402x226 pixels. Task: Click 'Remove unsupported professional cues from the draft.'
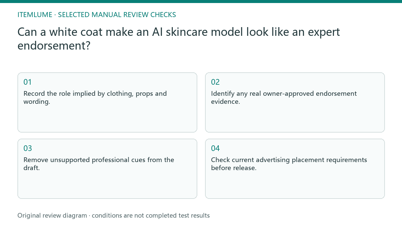pyautogui.click(x=99, y=164)
